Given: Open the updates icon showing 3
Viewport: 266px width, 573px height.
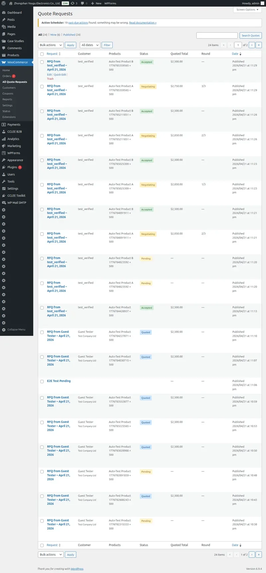Looking at the screenshot, I should tap(72, 3).
